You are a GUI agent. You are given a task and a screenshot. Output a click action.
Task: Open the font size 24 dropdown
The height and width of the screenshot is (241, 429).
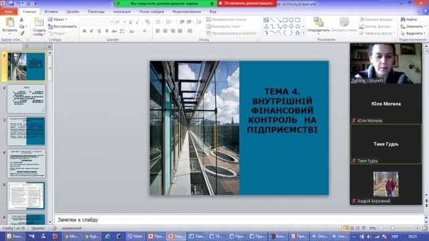tap(125, 22)
